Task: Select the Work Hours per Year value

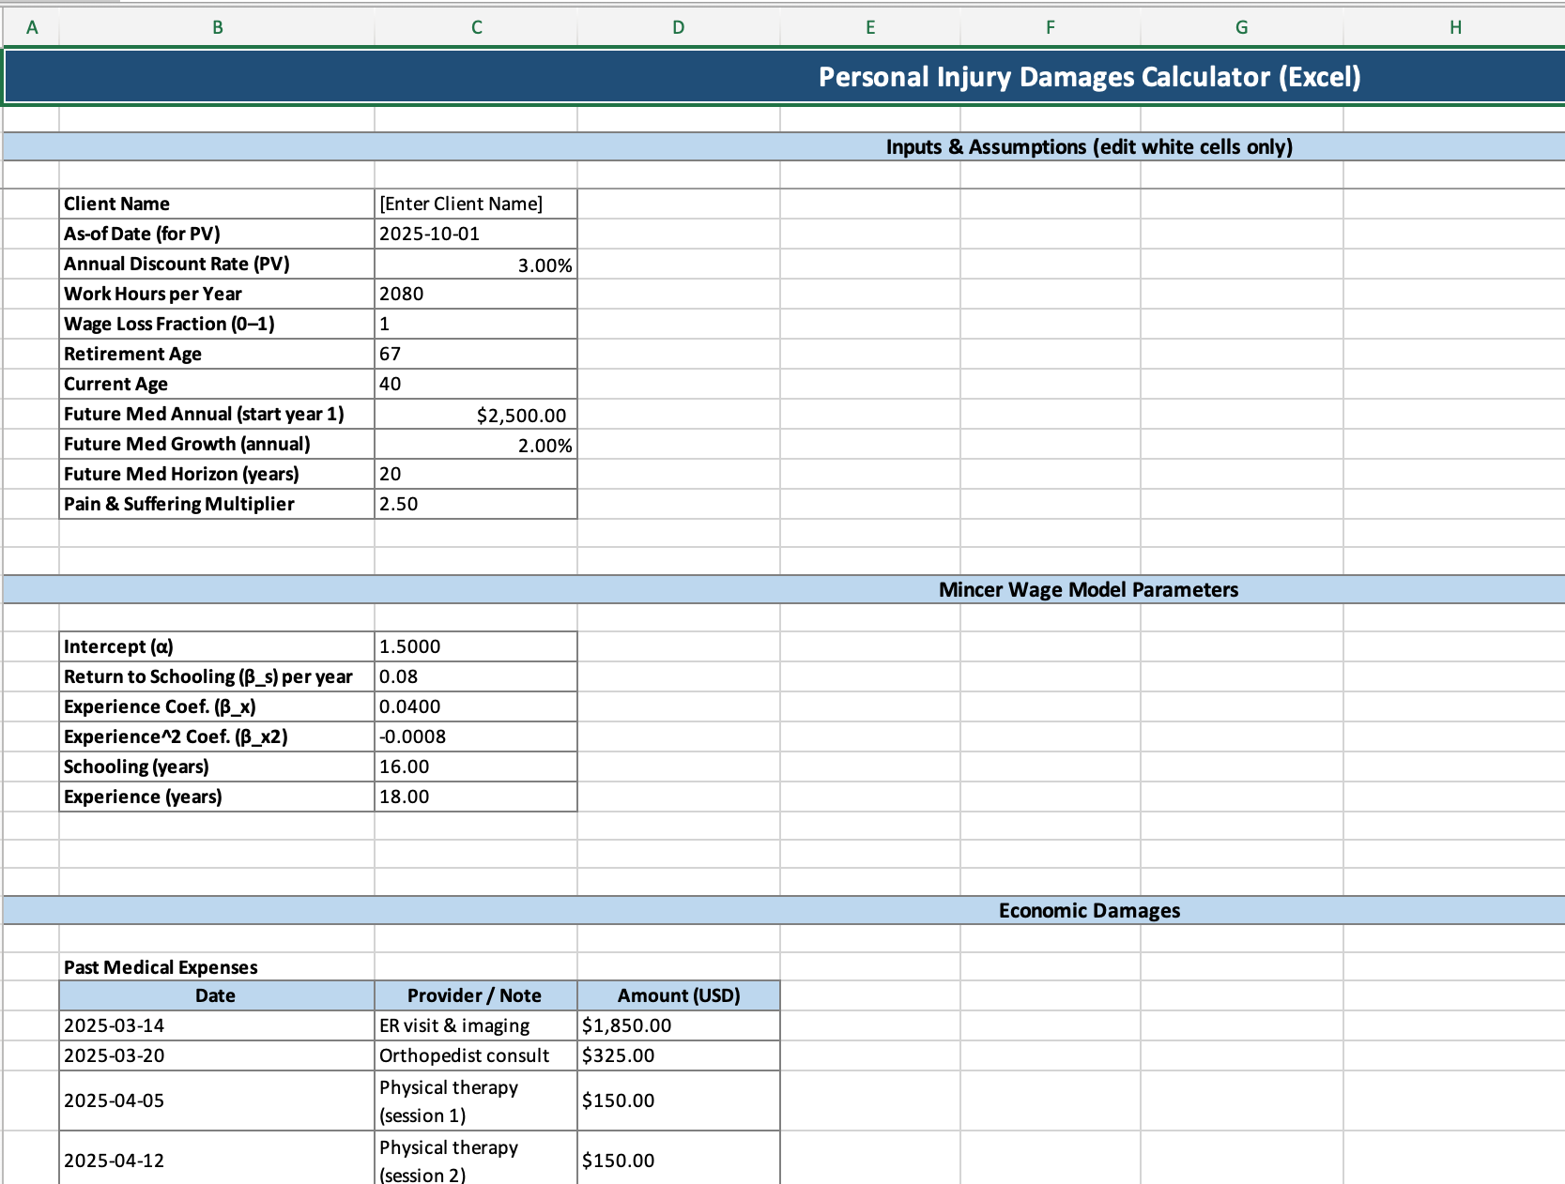Action: (475, 294)
